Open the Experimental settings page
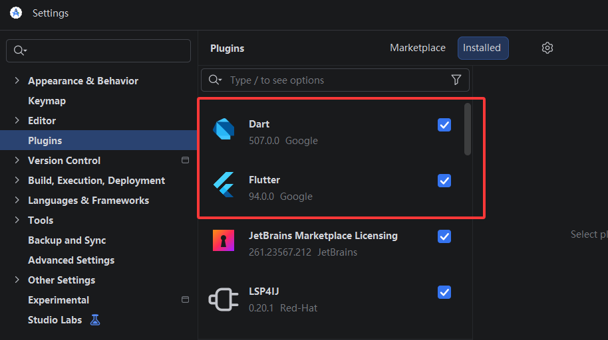The image size is (608, 340). [x=59, y=299]
